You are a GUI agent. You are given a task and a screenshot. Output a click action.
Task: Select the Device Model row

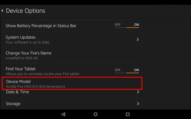[72, 84]
